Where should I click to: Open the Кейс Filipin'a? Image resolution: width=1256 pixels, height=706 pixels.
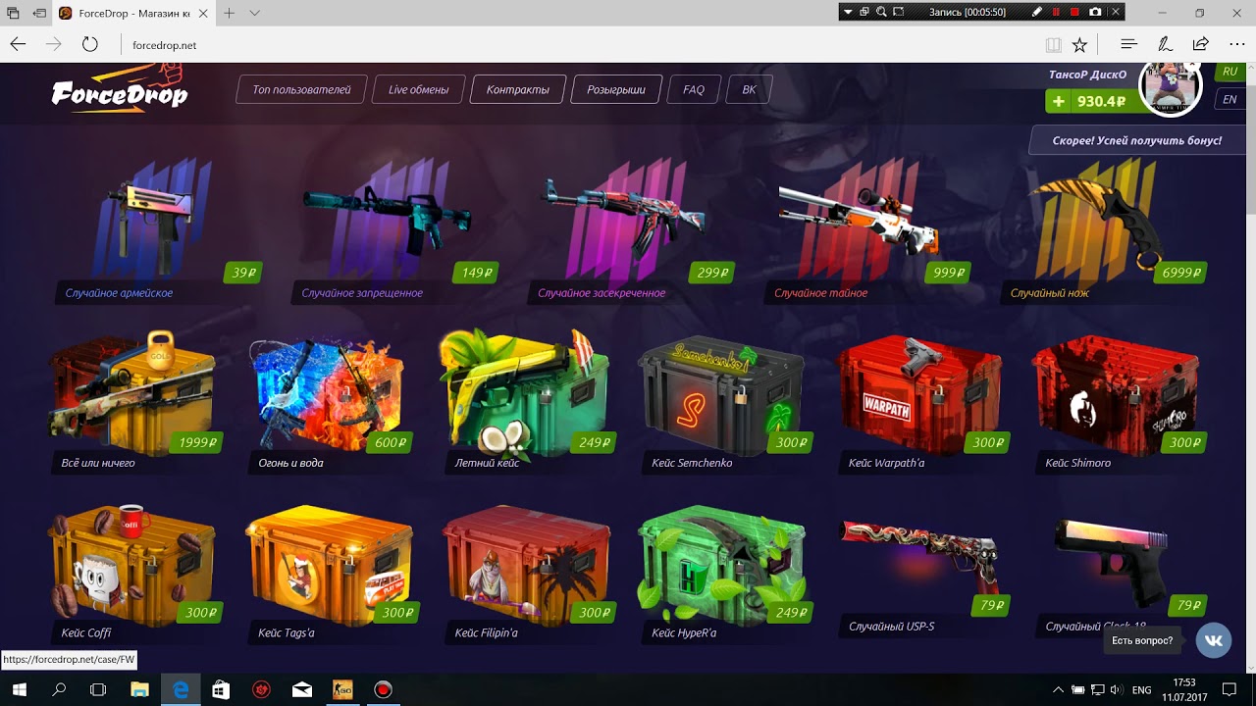point(528,574)
